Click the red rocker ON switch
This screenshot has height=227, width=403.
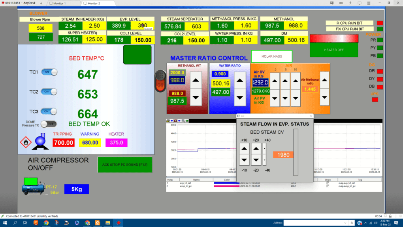(x=160, y=81)
